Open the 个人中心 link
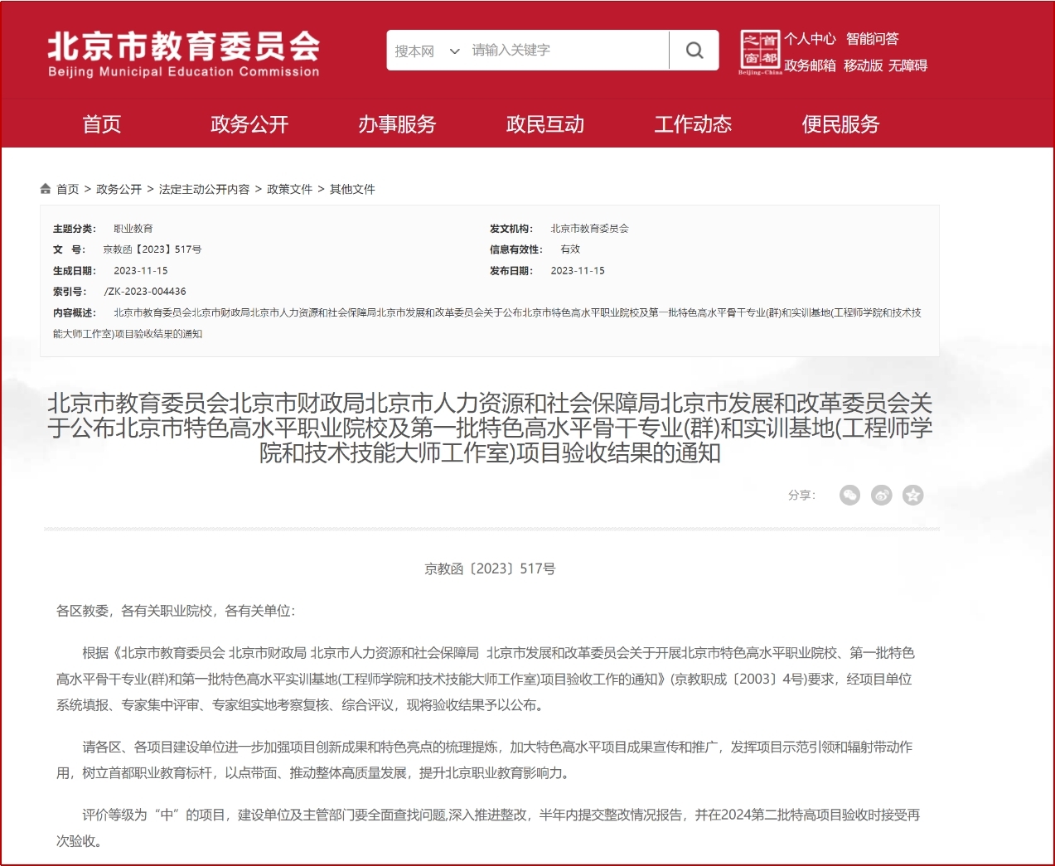 (810, 39)
